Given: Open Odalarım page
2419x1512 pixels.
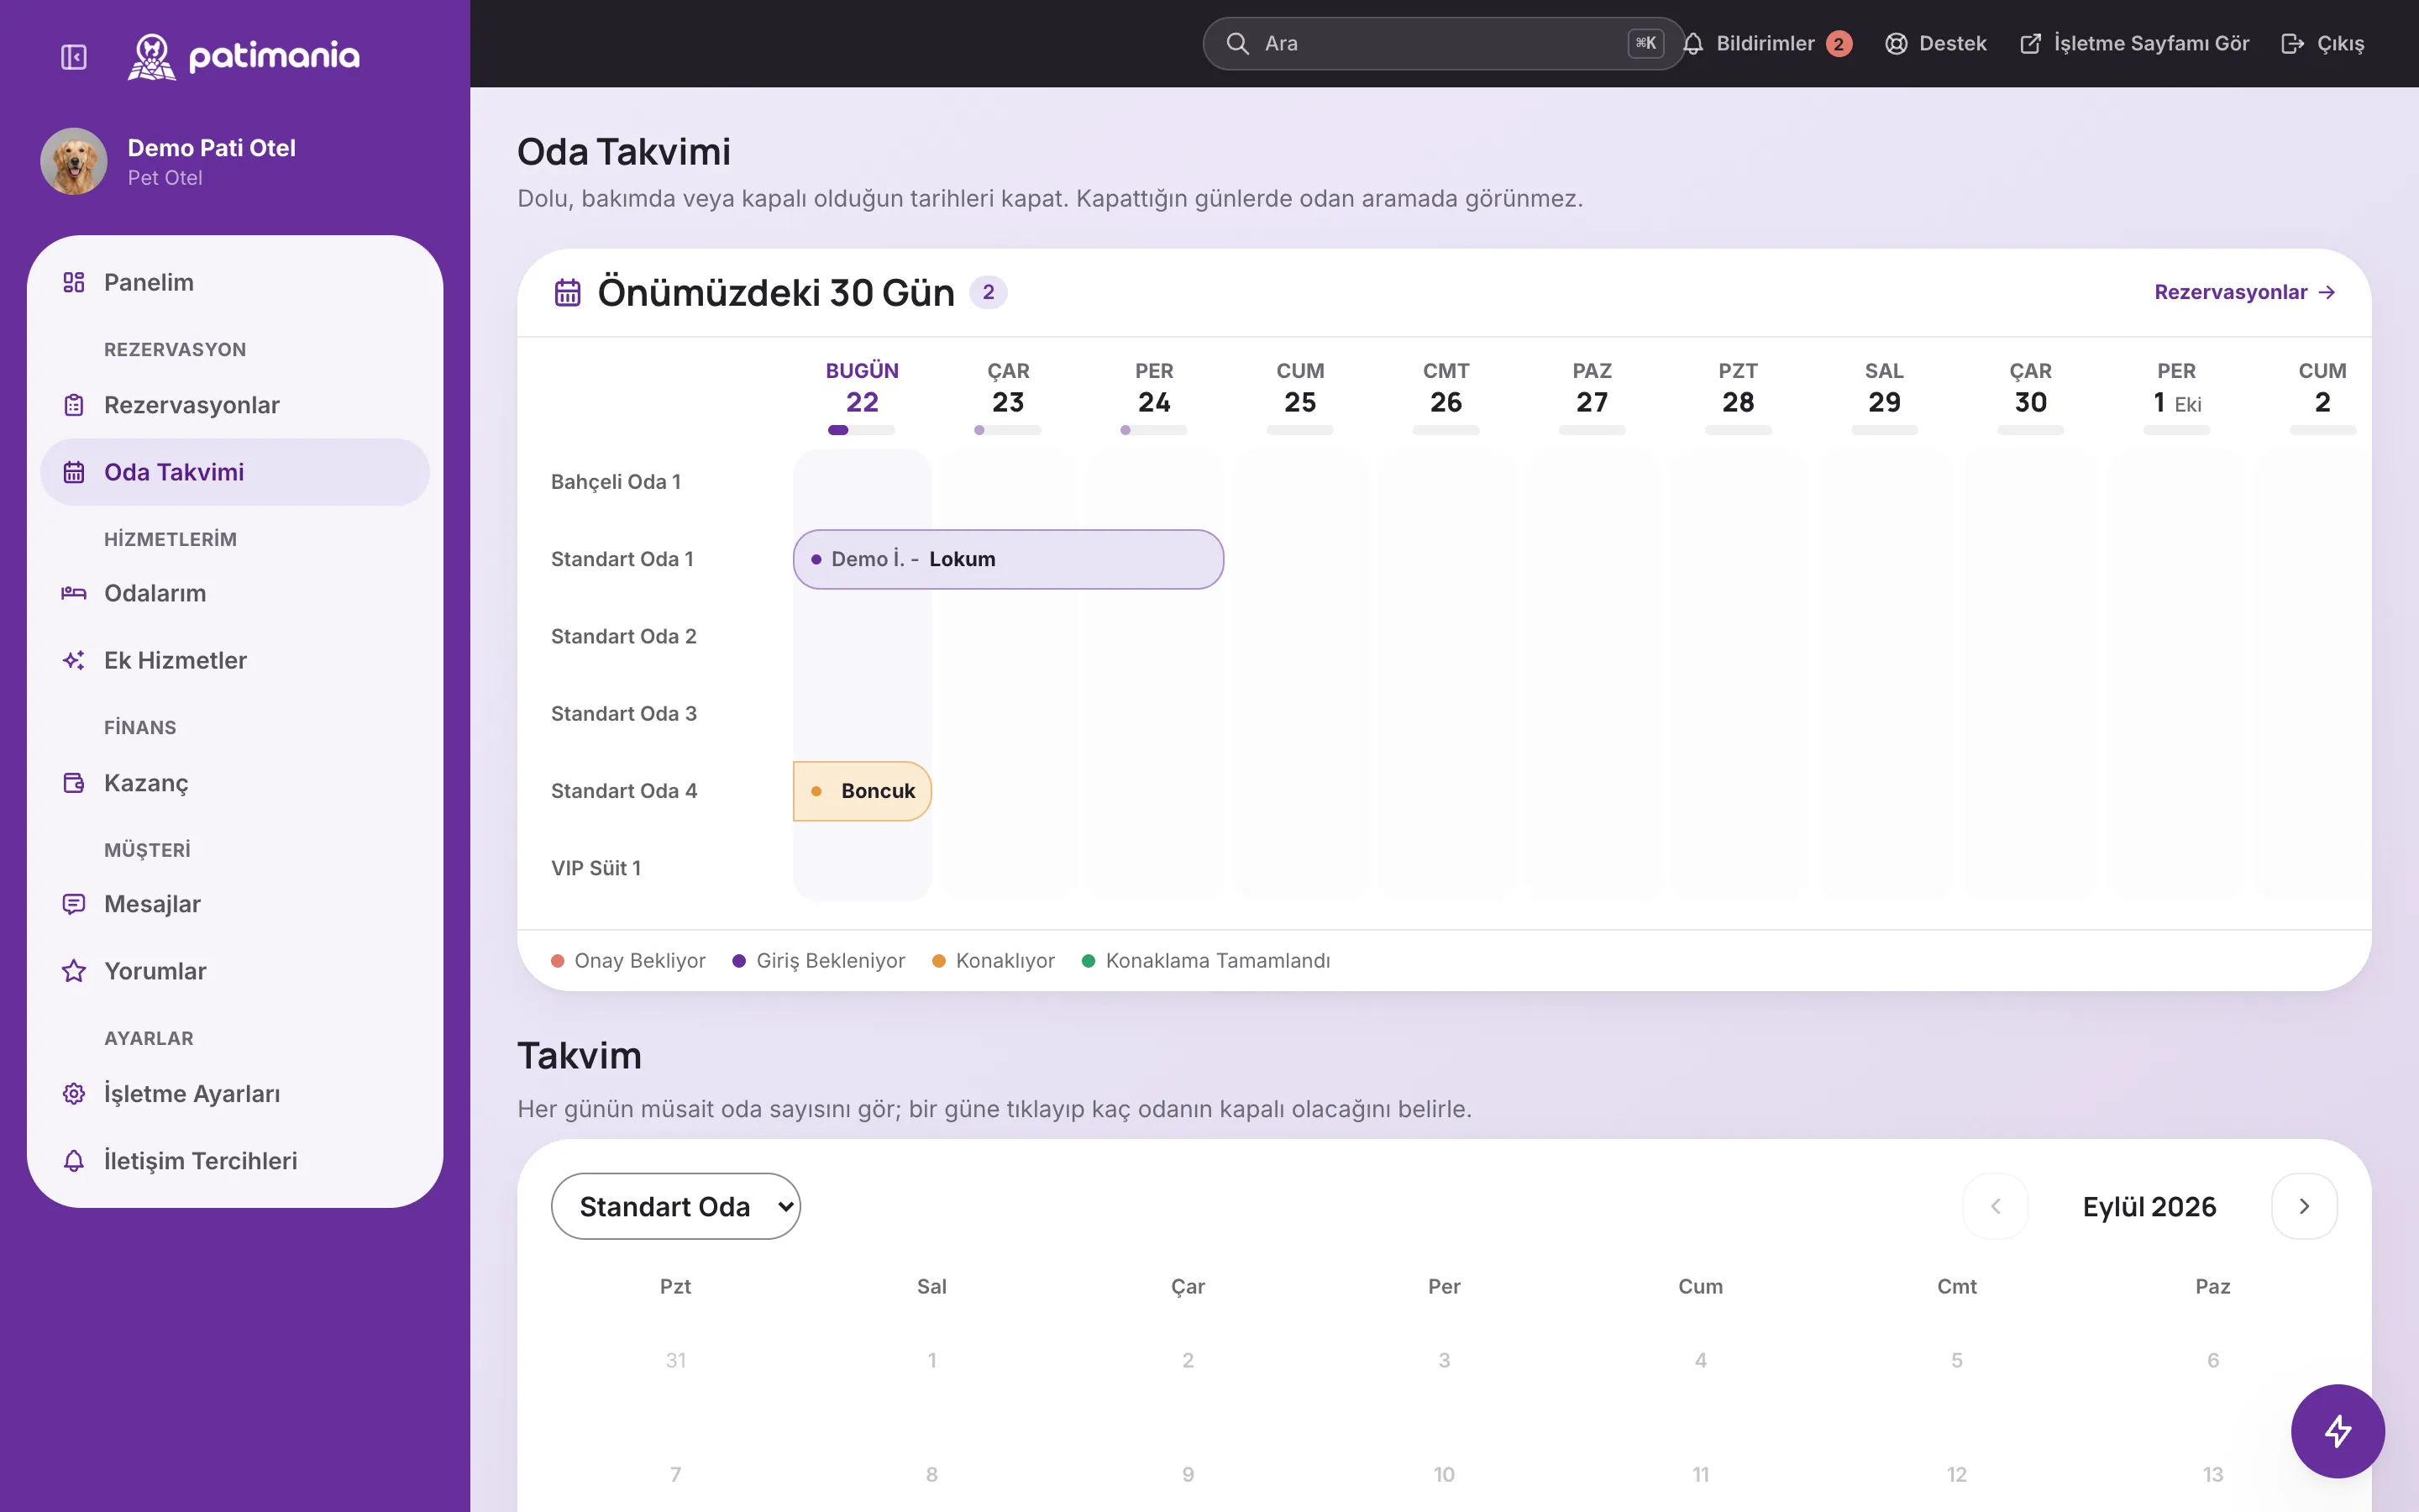Looking at the screenshot, I should [x=235, y=593].
